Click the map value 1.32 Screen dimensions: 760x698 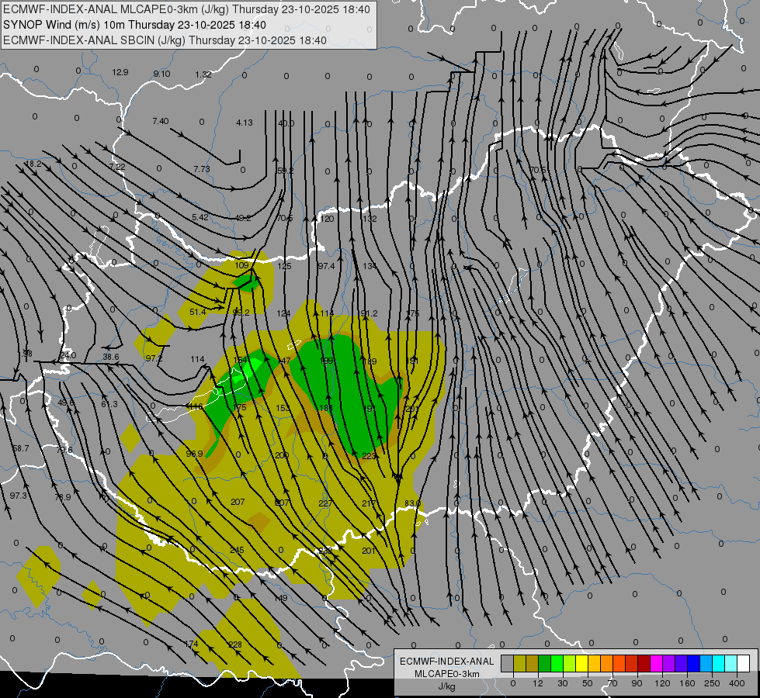203,74
